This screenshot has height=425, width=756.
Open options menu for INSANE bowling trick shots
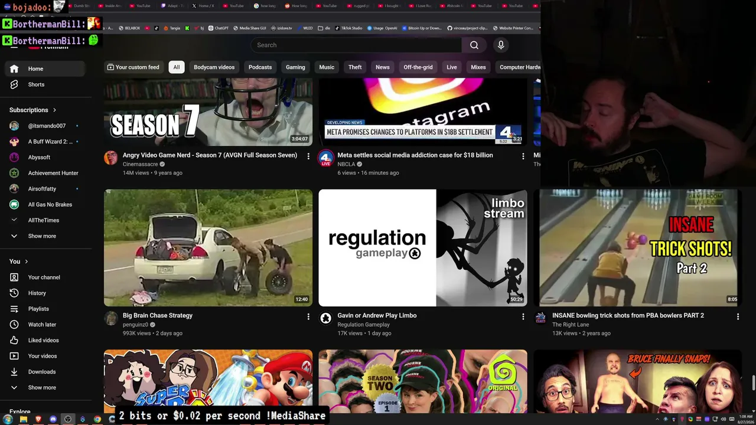[738, 316]
